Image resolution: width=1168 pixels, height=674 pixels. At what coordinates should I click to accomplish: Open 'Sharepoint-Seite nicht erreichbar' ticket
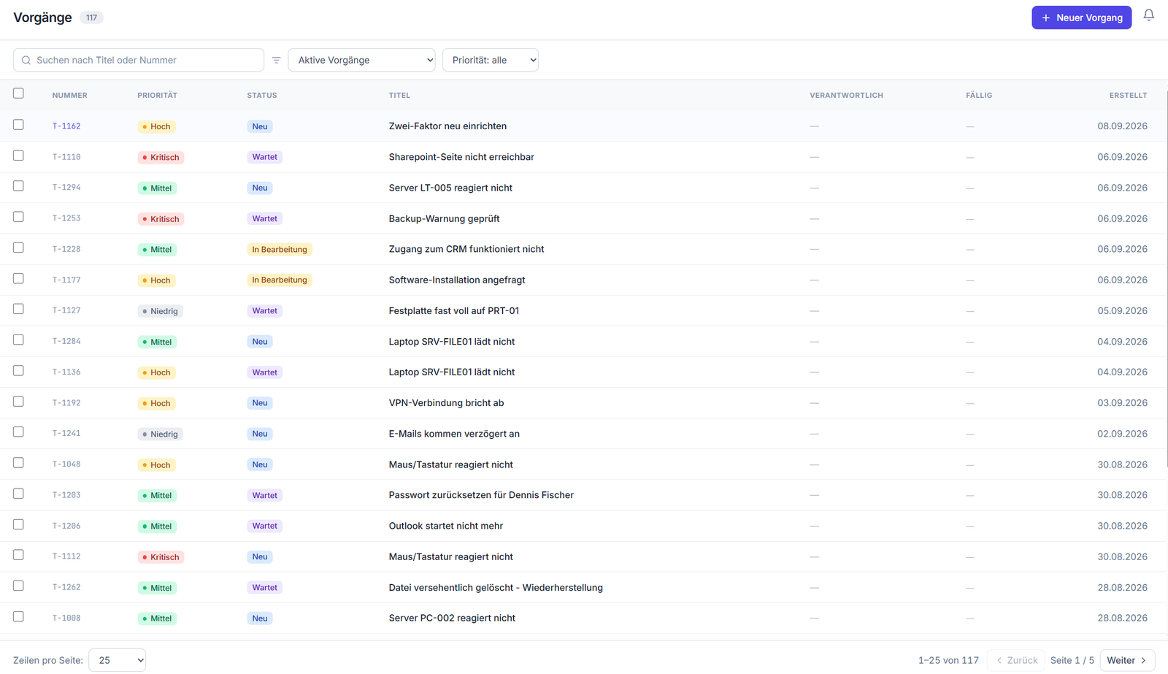tap(461, 157)
